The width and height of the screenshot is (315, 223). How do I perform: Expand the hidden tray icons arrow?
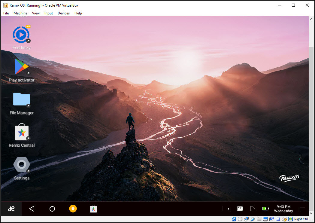tap(229, 209)
